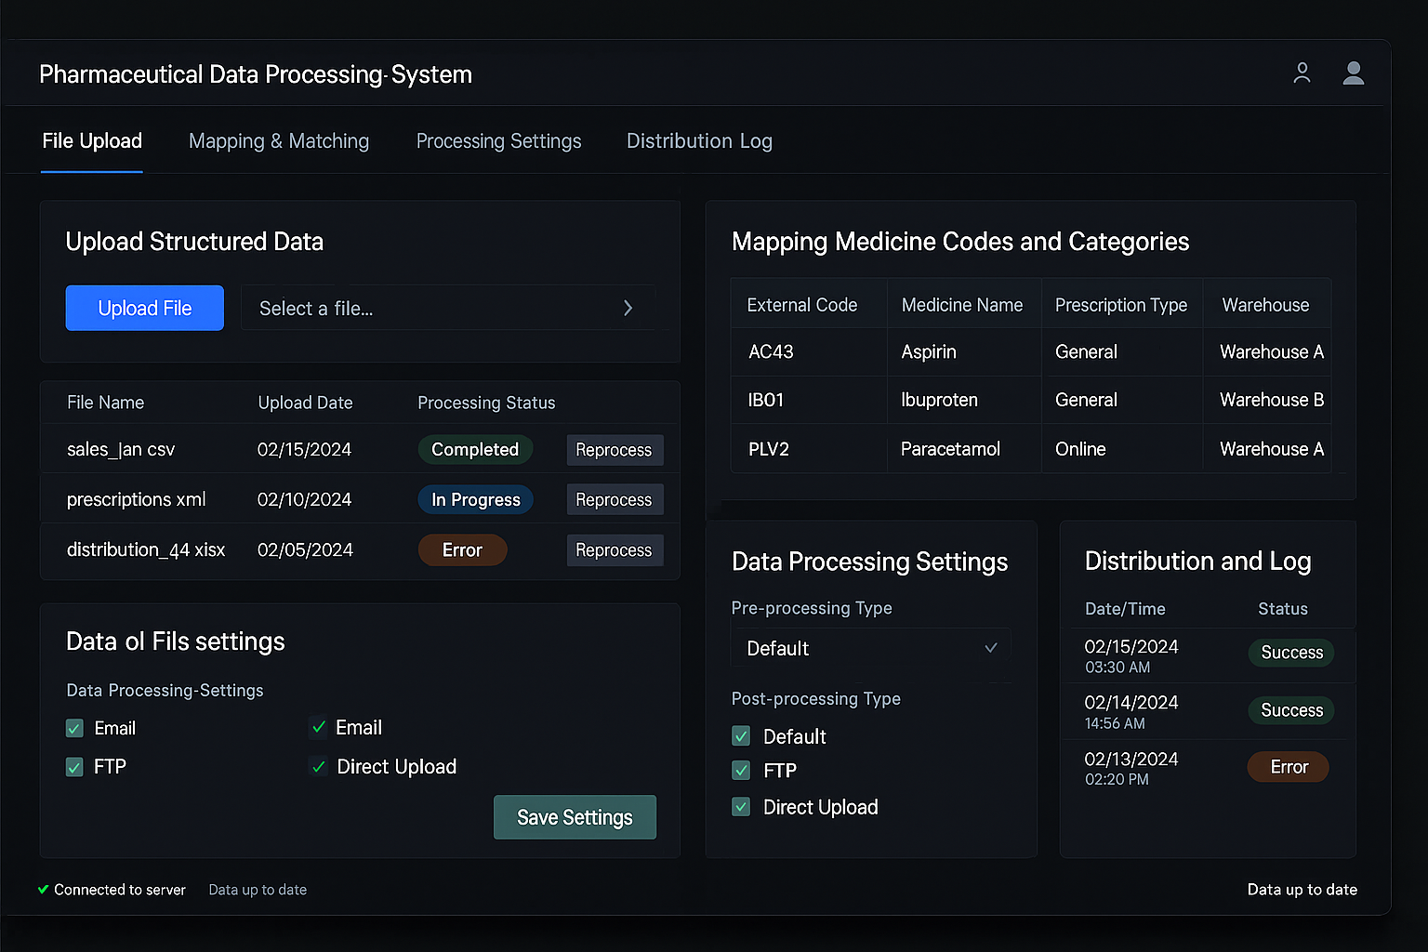Image resolution: width=1428 pixels, height=952 pixels.
Task: Click the filled user account icon
Action: coord(1353,73)
